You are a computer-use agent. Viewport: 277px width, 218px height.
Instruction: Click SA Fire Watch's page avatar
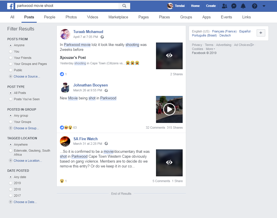click(x=65, y=141)
